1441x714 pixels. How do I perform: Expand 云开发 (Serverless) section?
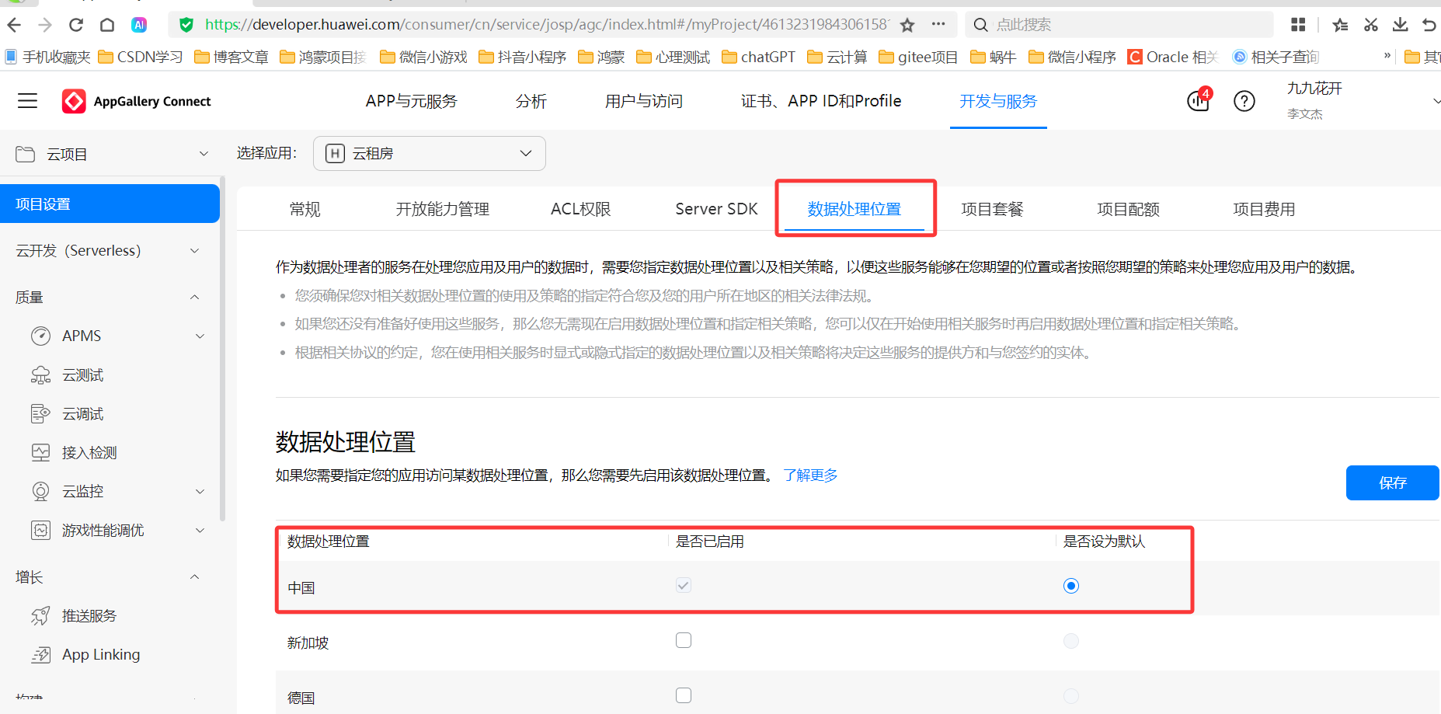[x=195, y=251]
